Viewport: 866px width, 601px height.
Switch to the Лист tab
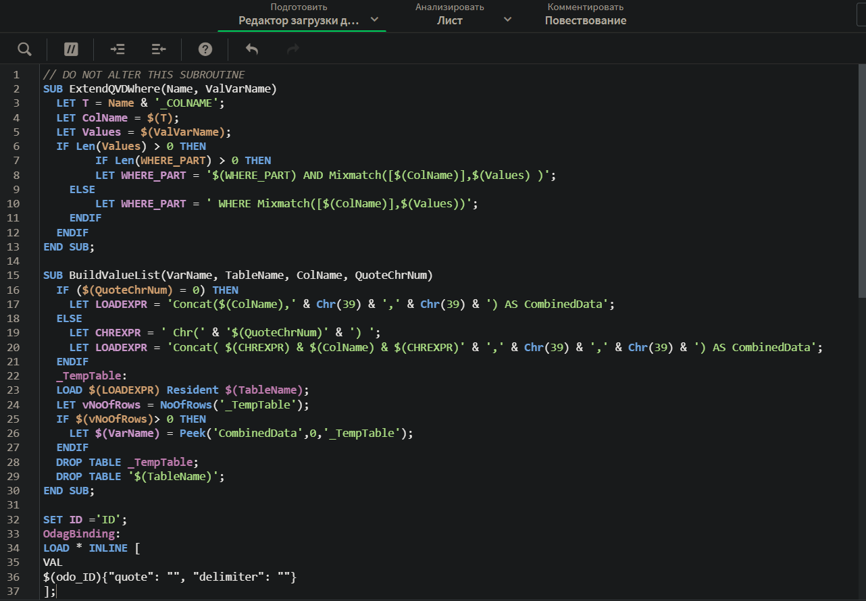449,20
